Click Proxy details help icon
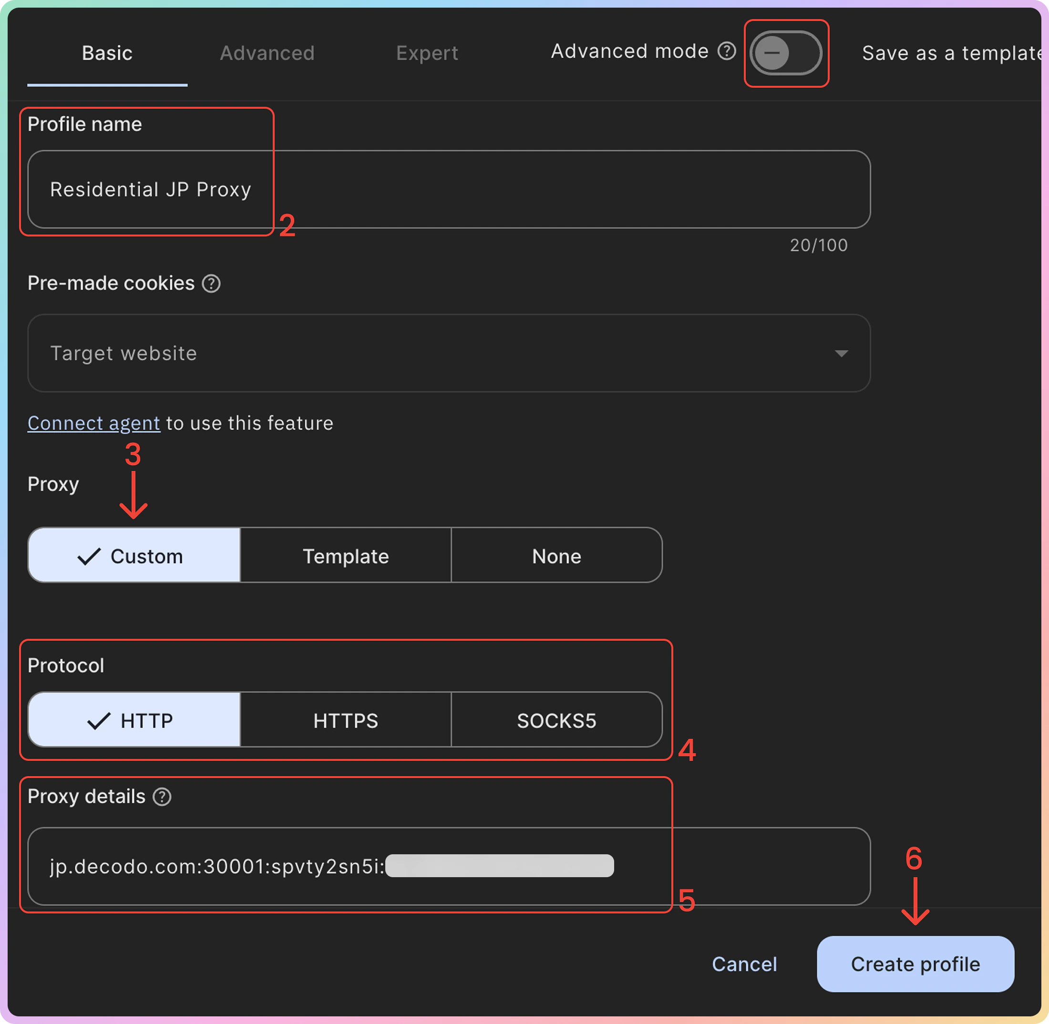The width and height of the screenshot is (1049, 1024). (x=162, y=797)
